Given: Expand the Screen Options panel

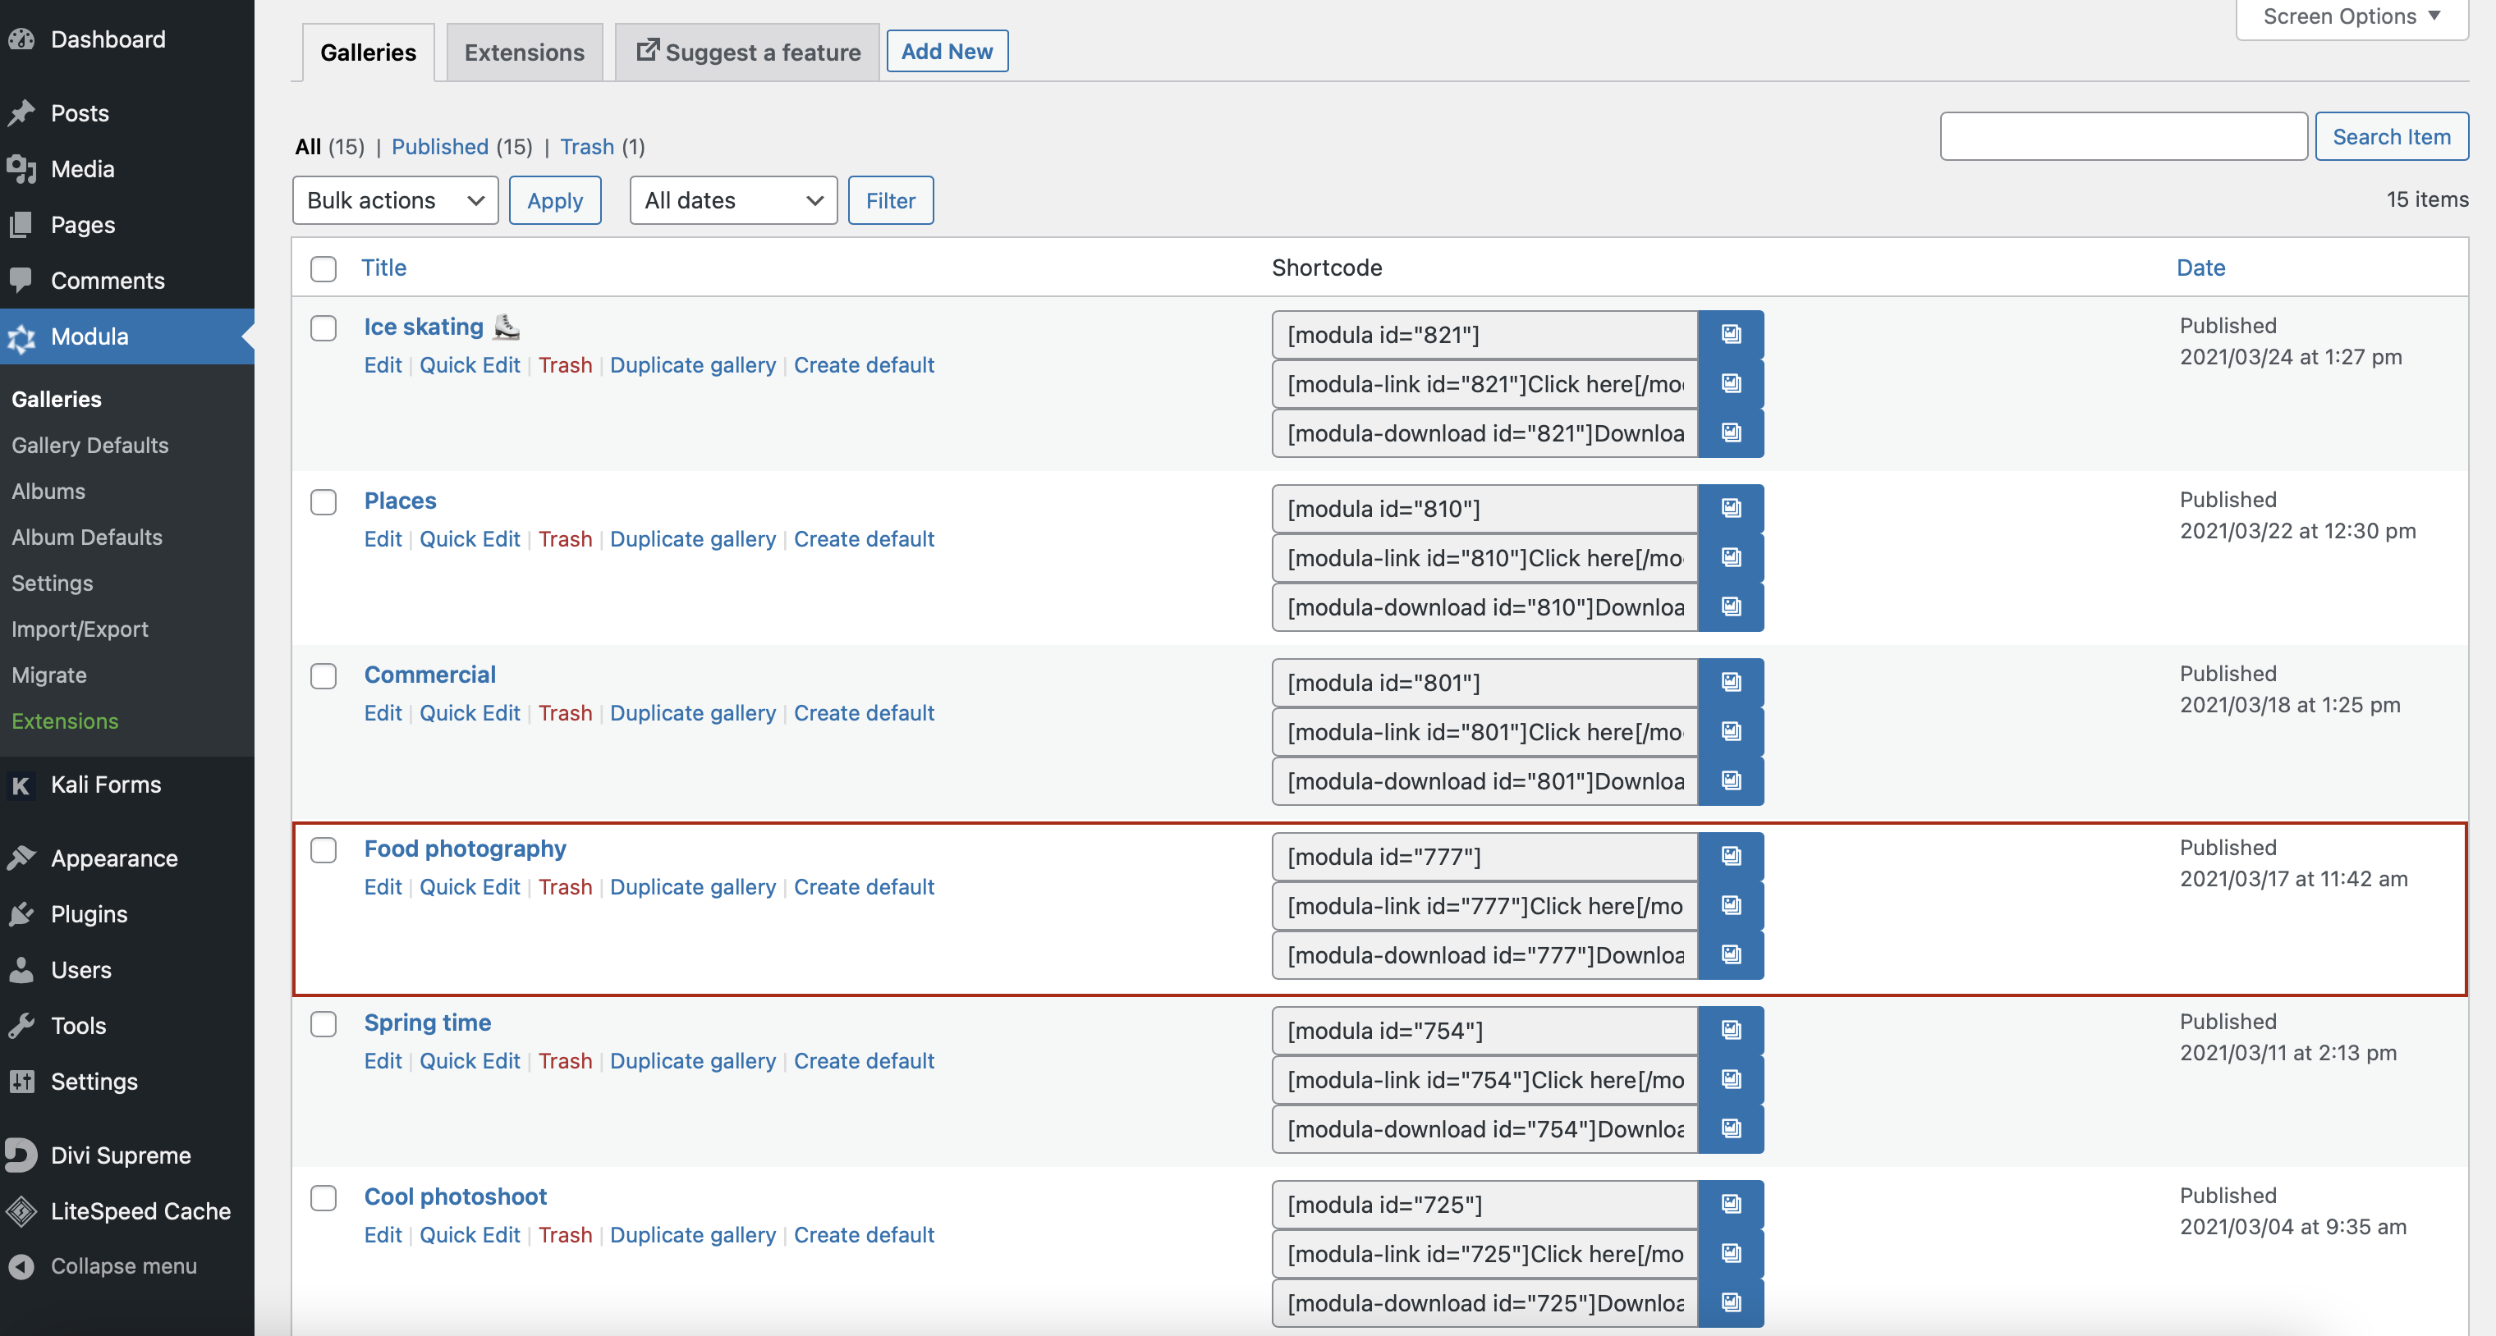Looking at the screenshot, I should click(x=2351, y=16).
